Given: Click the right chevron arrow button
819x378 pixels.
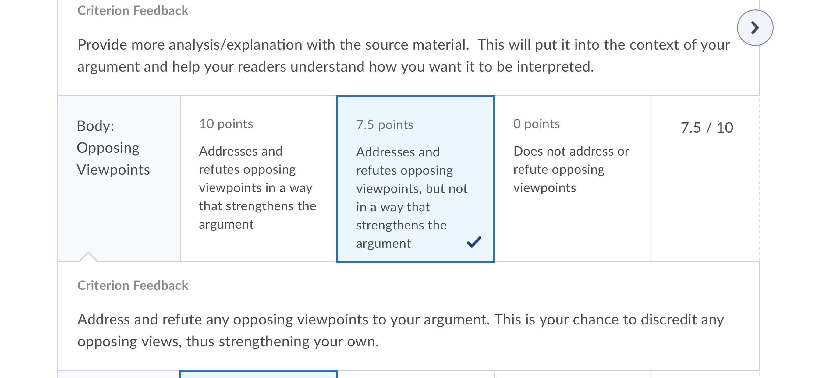Looking at the screenshot, I should pos(755,28).
